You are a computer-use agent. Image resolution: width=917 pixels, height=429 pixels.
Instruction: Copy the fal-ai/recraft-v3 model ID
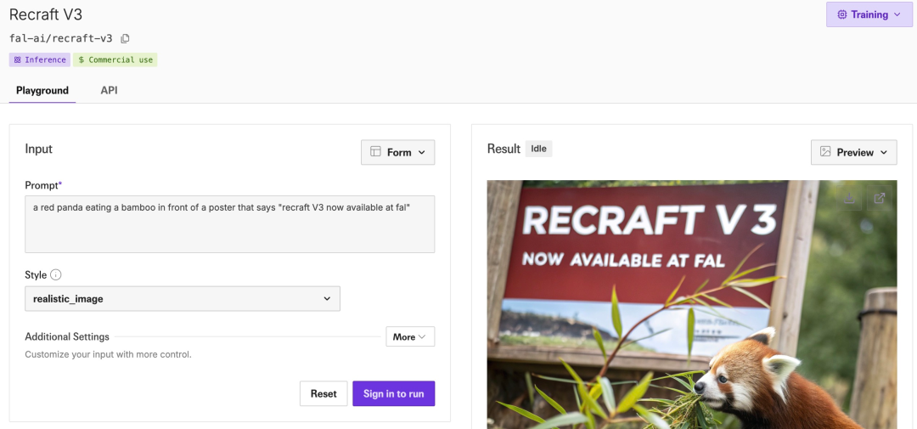(x=126, y=38)
